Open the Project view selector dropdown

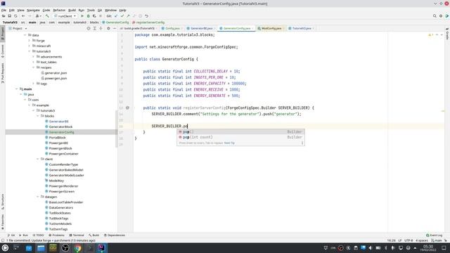(x=18, y=28)
